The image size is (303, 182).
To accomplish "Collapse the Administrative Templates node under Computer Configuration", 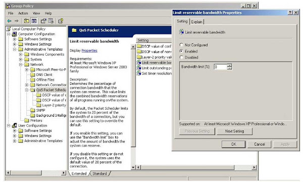I will tap(15, 50).
